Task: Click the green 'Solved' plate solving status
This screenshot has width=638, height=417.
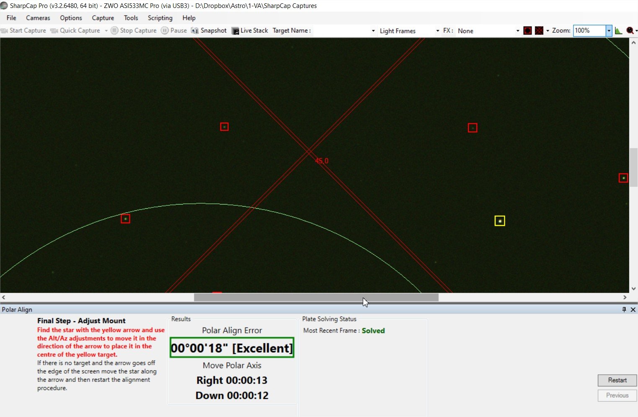Action: coord(373,330)
